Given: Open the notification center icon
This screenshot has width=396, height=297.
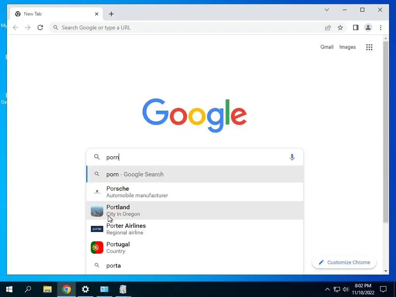Looking at the screenshot, I should pos(383,289).
